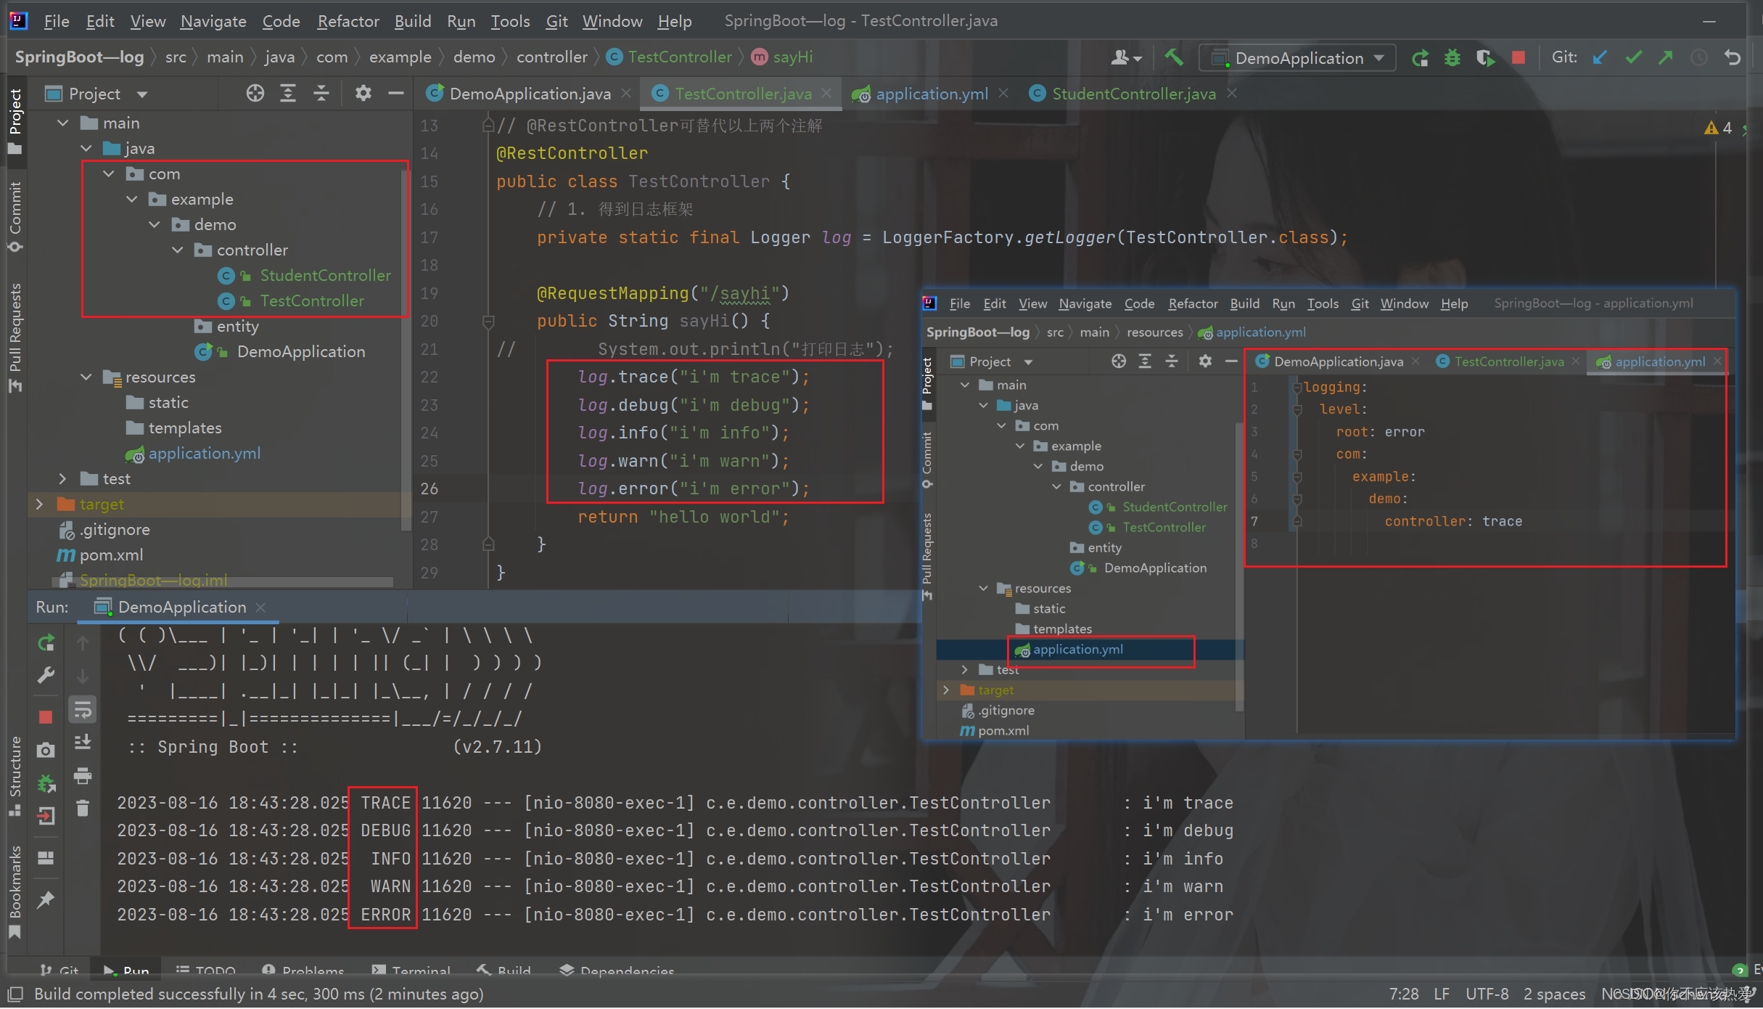Image resolution: width=1763 pixels, height=1009 pixels.
Task: Click the Git commit checkmark icon
Action: (x=1633, y=57)
